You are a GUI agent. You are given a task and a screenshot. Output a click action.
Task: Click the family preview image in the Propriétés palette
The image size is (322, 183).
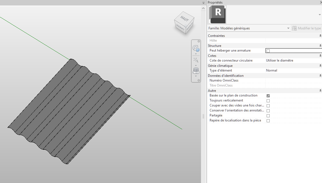click(x=217, y=14)
